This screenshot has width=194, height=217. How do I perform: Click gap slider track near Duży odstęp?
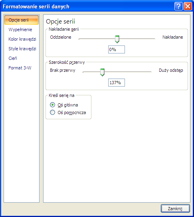(146, 72)
